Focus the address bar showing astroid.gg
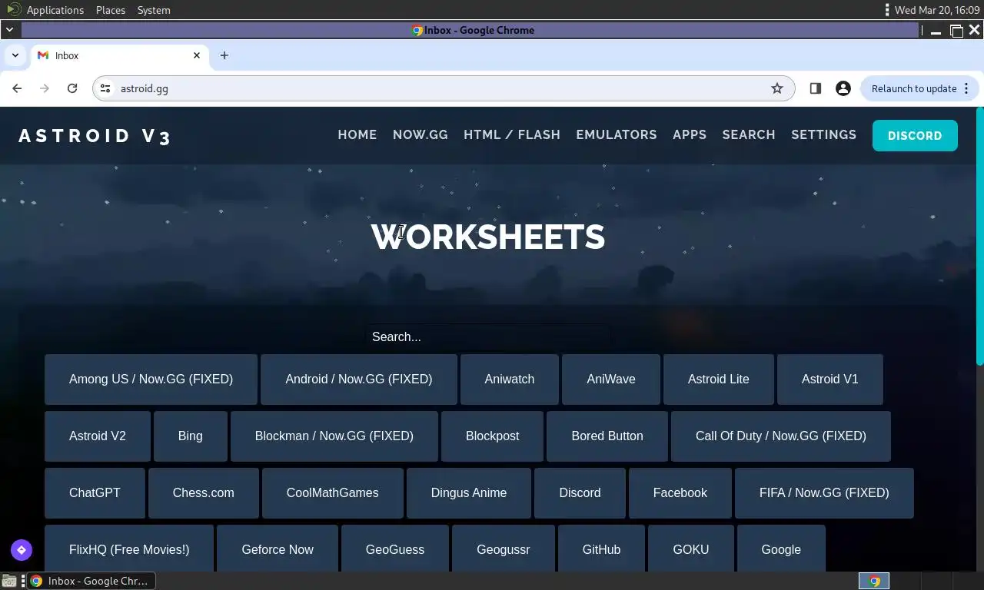984x590 pixels. (x=442, y=88)
